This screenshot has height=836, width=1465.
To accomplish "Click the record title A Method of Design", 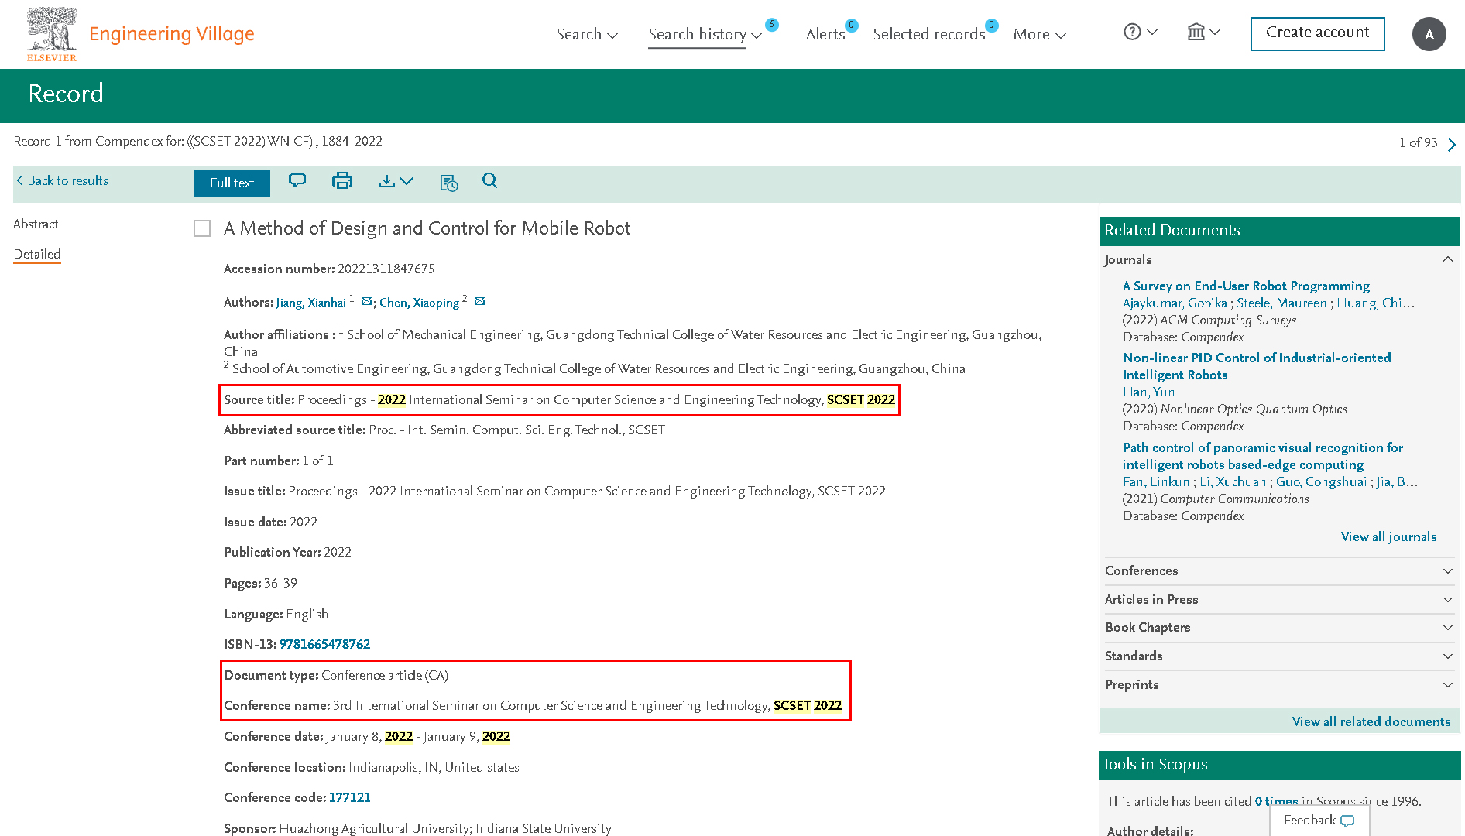I will coord(427,228).
